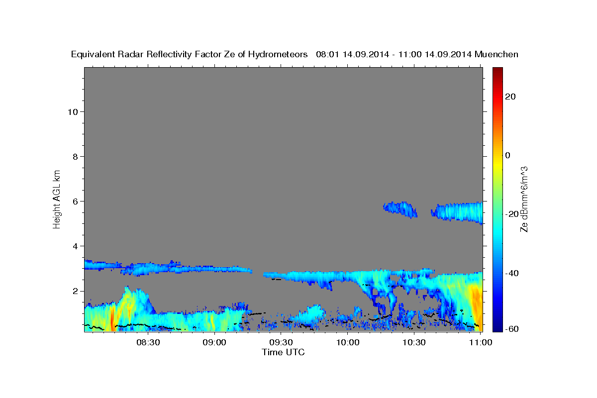
Task: Click the 09:30 time tick label
Action: pyautogui.click(x=282, y=342)
